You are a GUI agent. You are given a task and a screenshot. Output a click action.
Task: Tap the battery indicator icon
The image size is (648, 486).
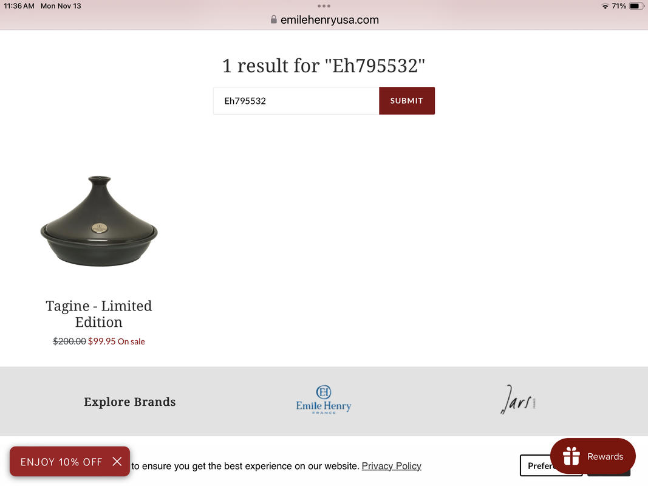tap(636, 6)
